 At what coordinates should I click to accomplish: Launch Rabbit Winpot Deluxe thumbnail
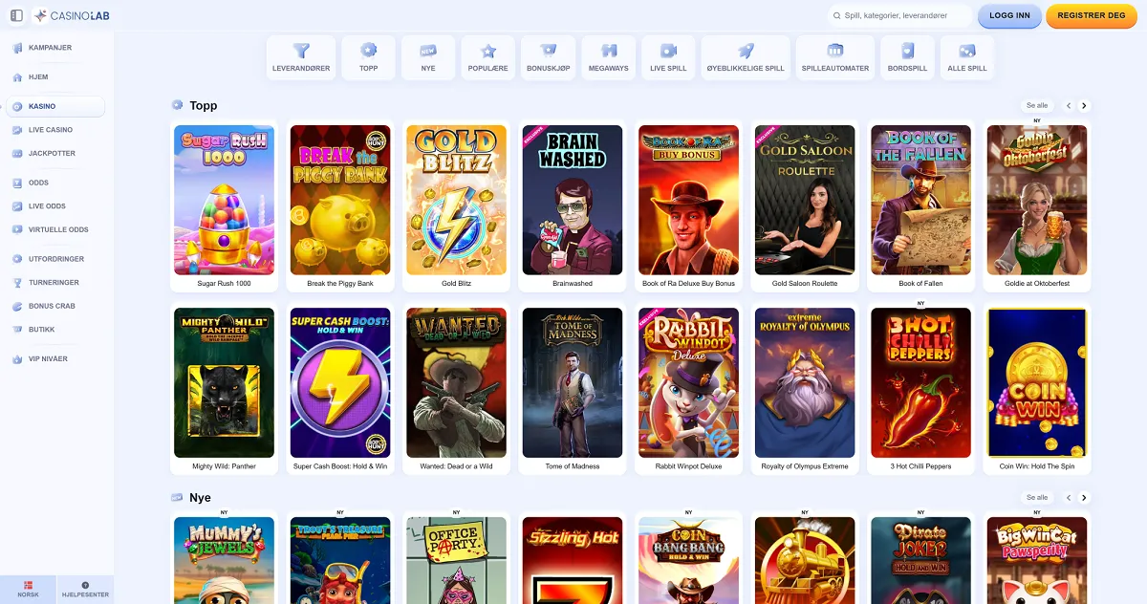click(x=688, y=382)
